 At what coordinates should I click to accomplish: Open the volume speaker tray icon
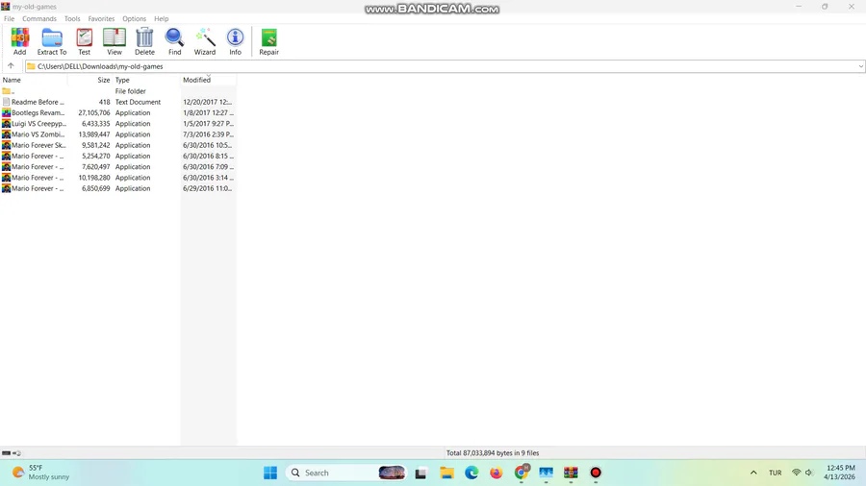pos(809,473)
